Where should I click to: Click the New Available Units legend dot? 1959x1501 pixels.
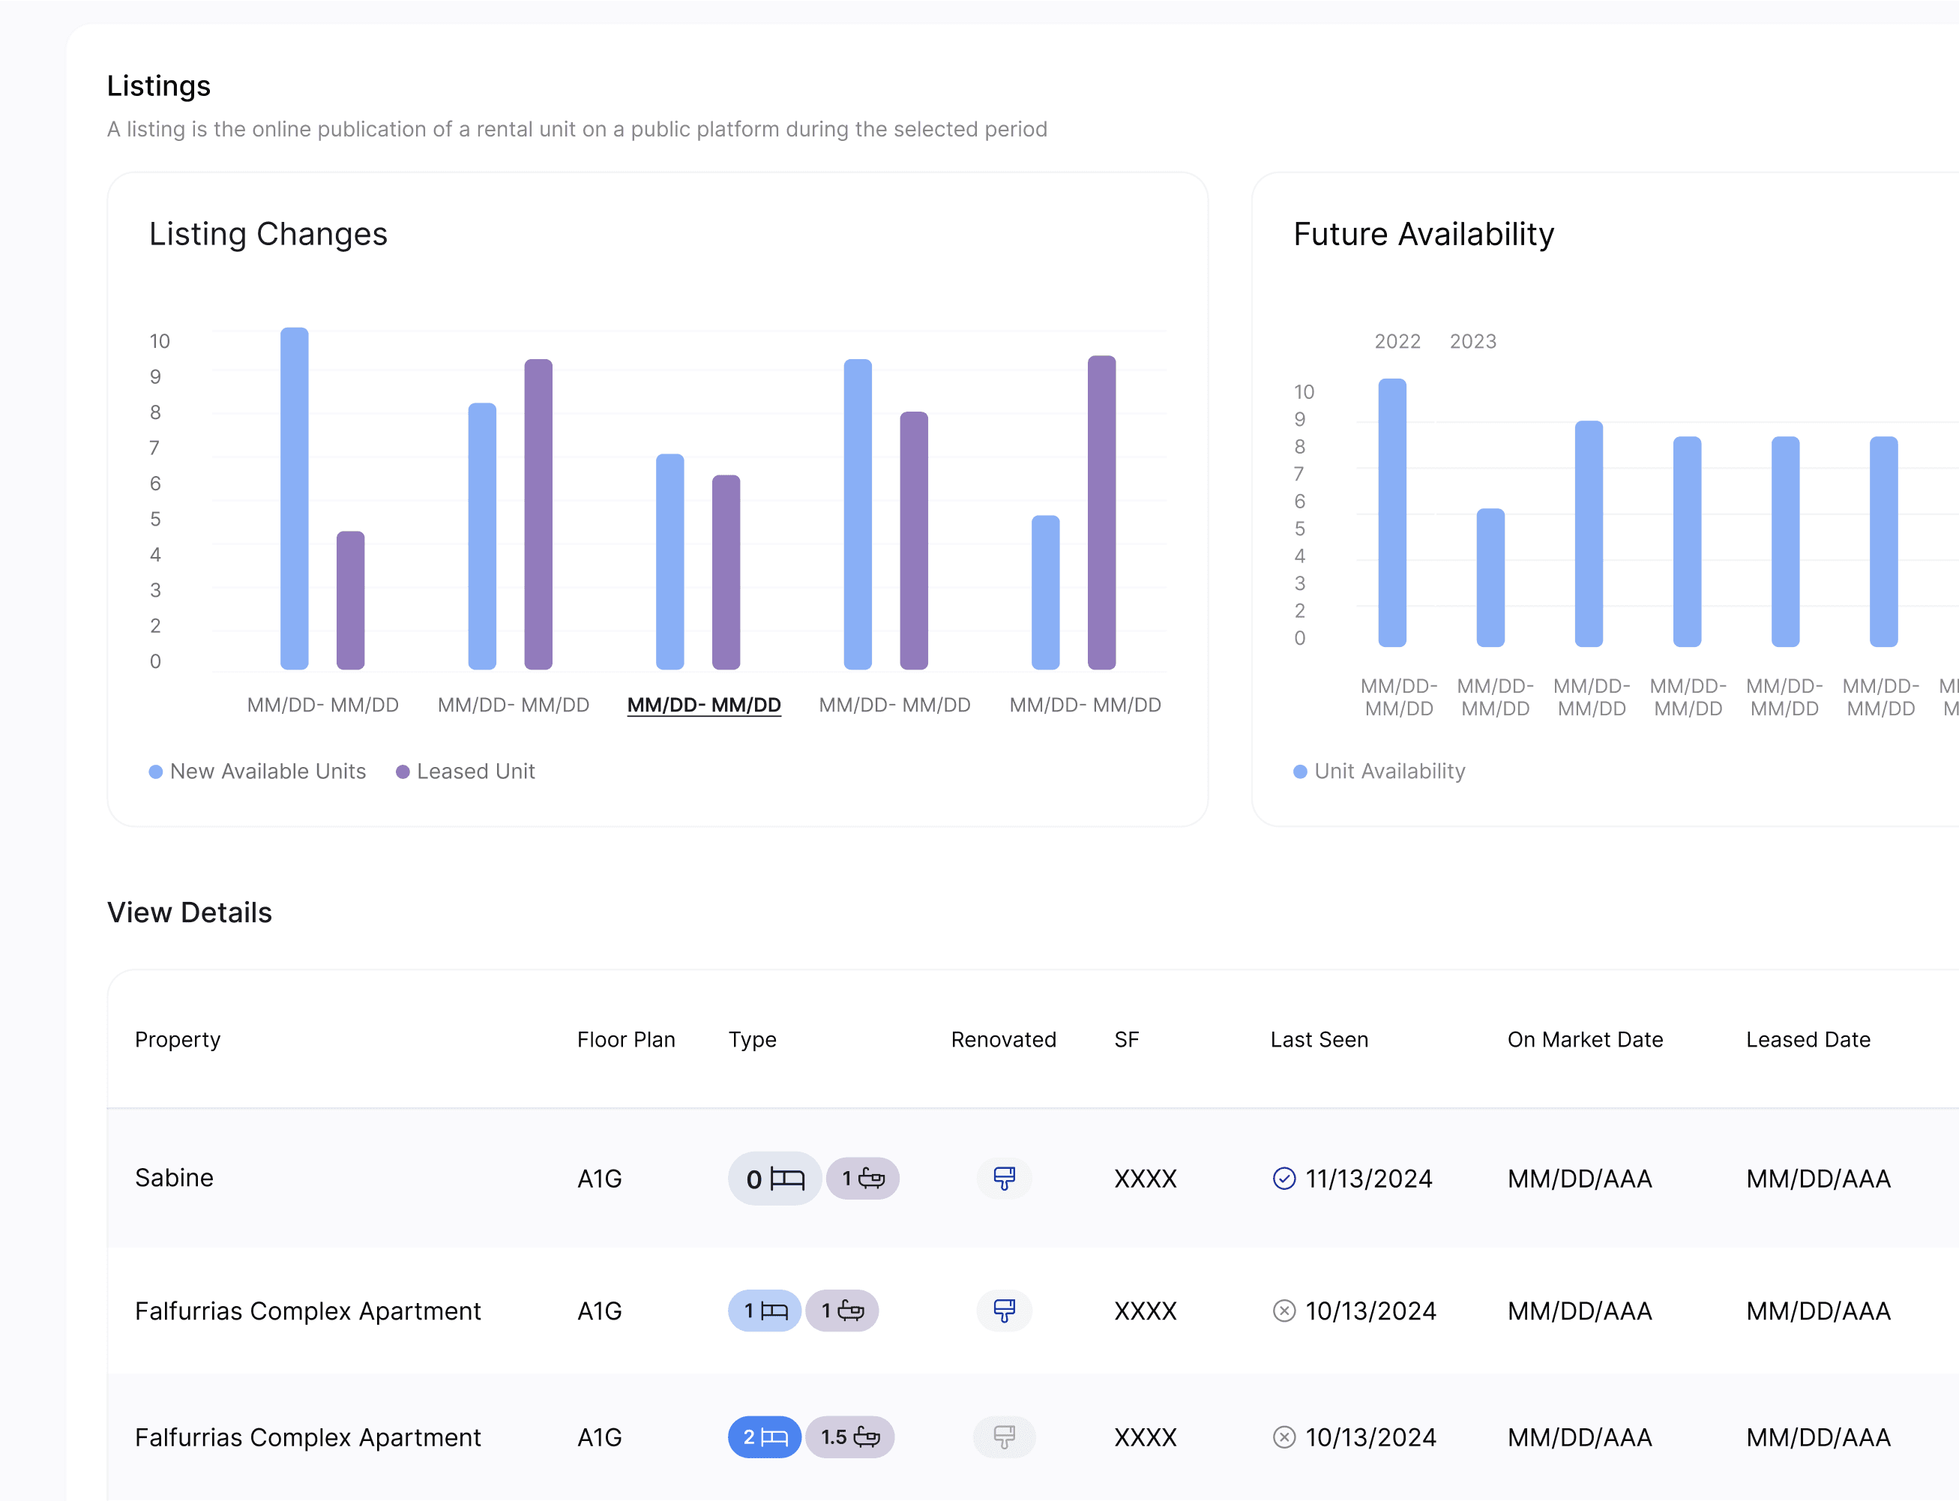click(x=155, y=772)
